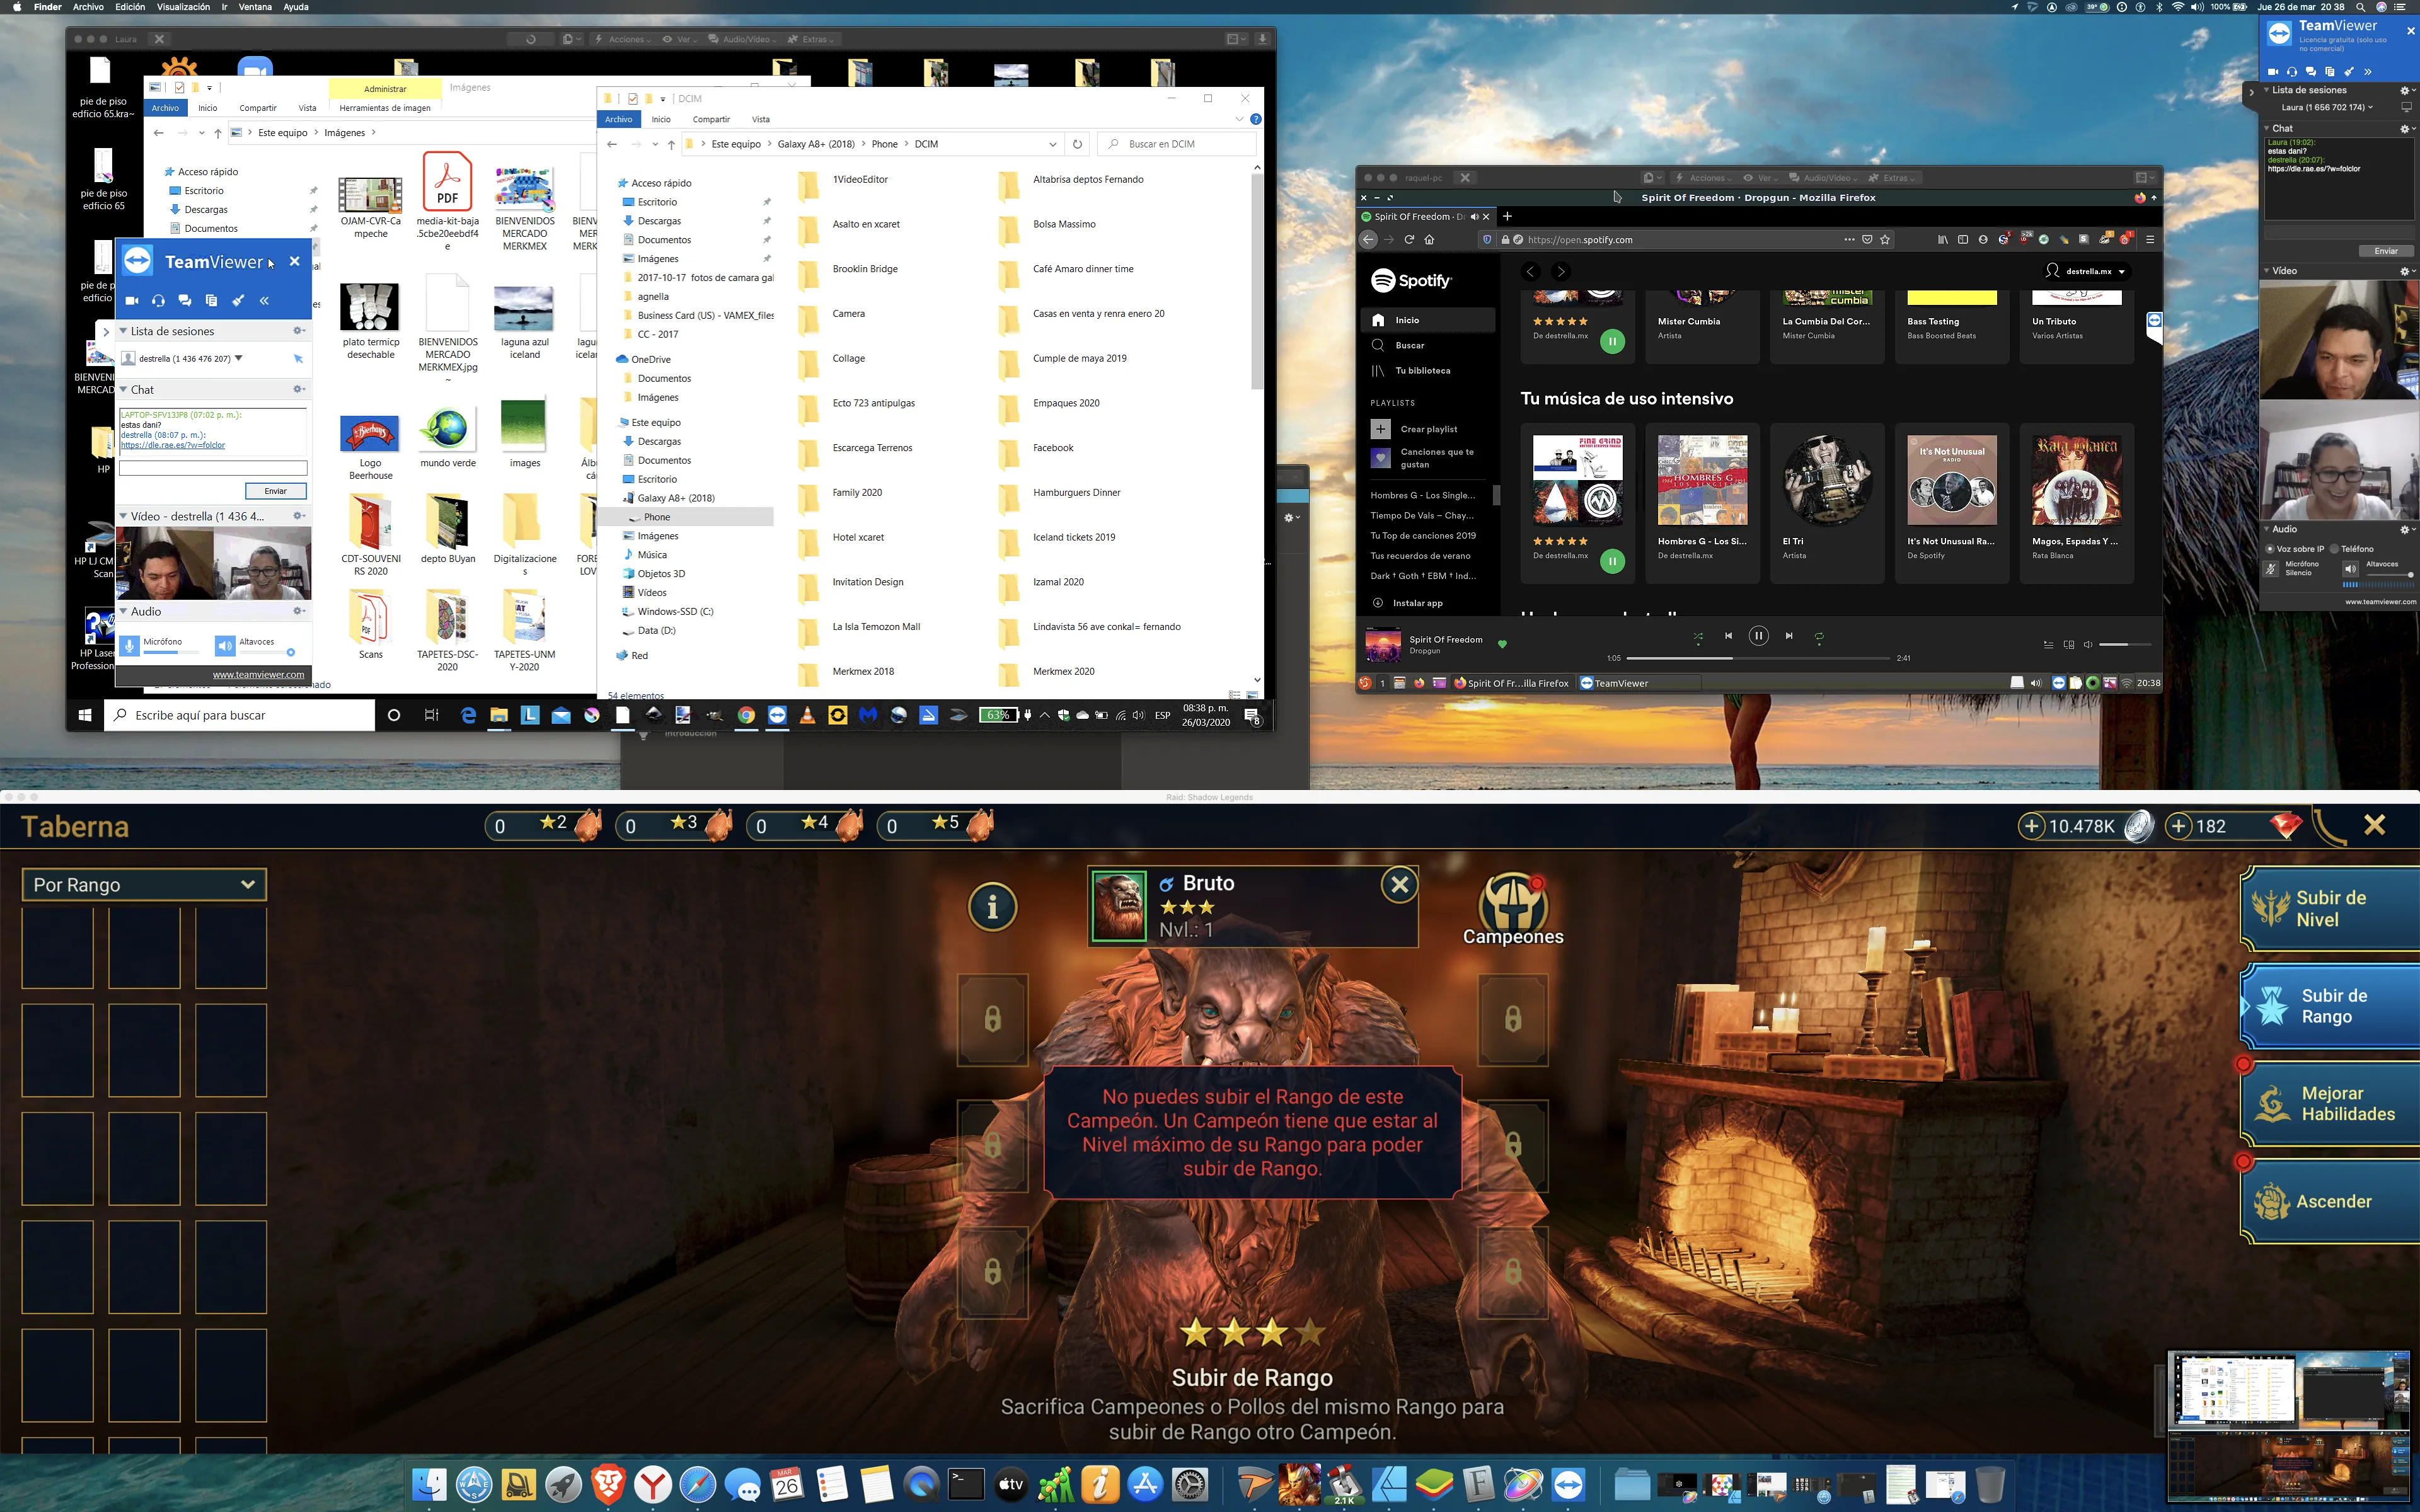Toggle shuffle in the Spotify player
The width and height of the screenshot is (2420, 1512).
tap(1698, 636)
